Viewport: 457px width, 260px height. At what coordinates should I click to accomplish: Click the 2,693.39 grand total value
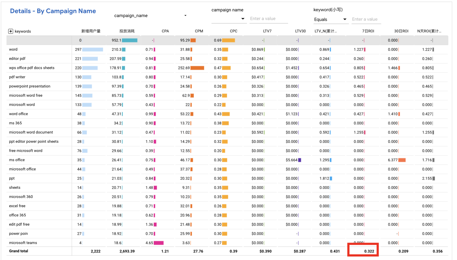[127, 251]
